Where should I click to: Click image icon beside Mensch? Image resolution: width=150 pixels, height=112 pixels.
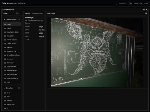5,48
